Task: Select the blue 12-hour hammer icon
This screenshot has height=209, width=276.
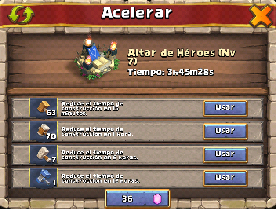Action: click(44, 178)
